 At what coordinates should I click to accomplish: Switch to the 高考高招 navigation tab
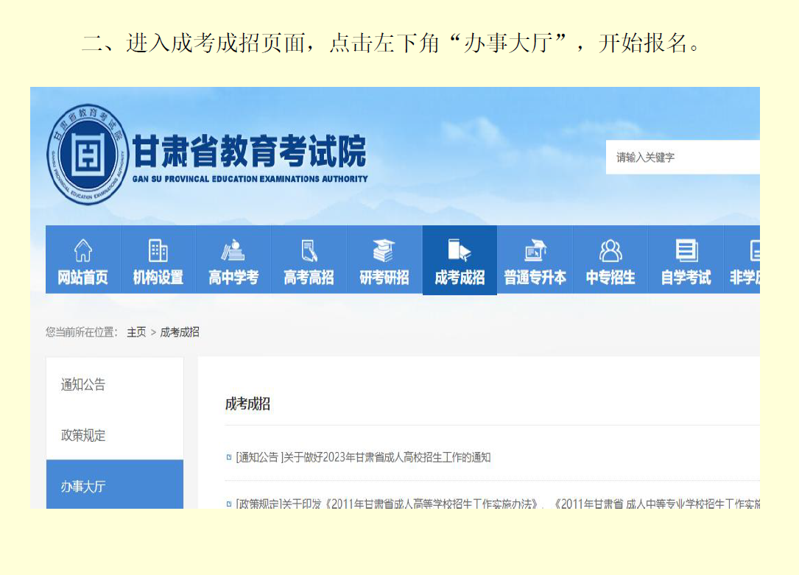click(309, 278)
